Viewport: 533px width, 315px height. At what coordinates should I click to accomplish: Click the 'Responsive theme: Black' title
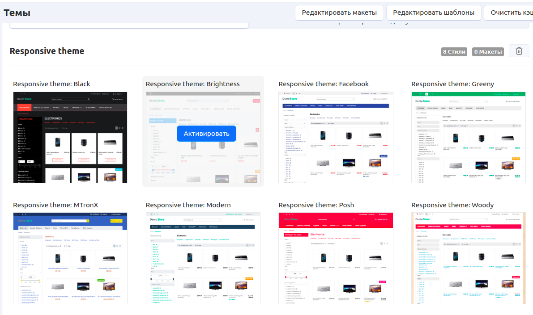point(51,84)
